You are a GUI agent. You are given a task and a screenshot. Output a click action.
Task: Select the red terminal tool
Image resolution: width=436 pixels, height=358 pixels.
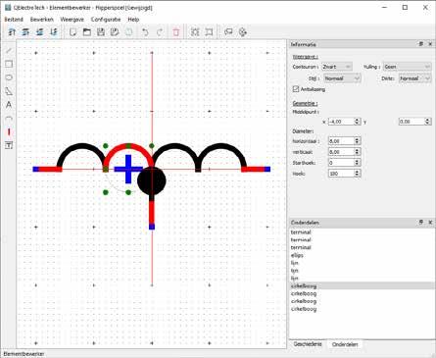[x=9, y=131]
